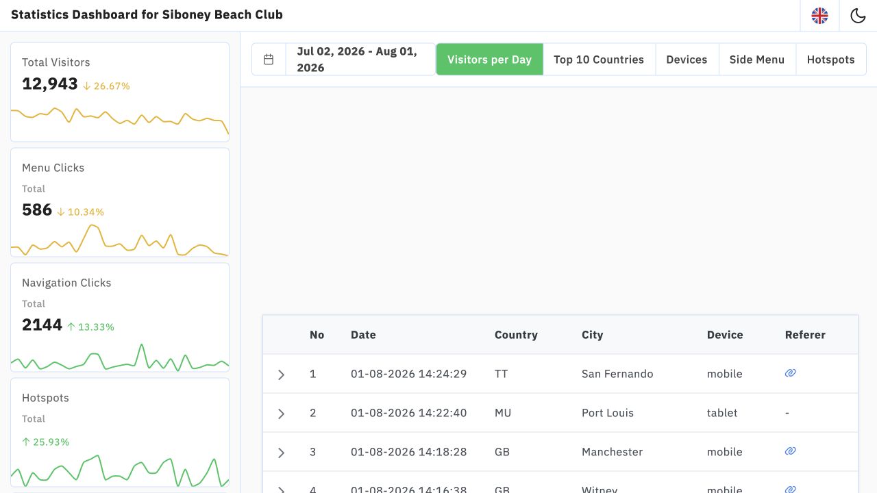This screenshot has height=493, width=877.
Task: Toggle dark mode moon icon
Action: pyautogui.click(x=858, y=16)
